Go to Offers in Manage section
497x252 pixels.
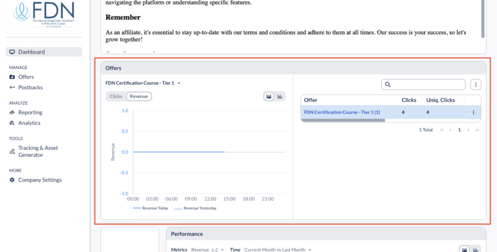(x=26, y=77)
